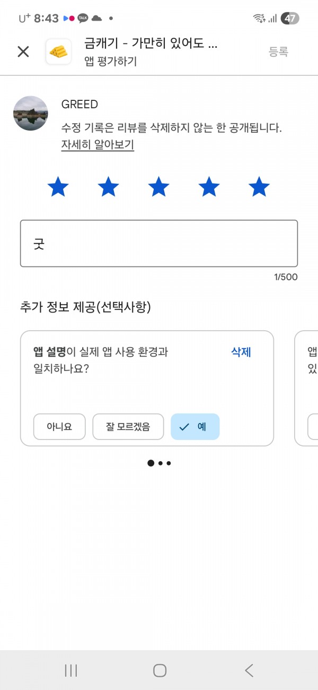The image size is (318, 690).
Task: Tap the second page indicator dot
Action: 161,463
